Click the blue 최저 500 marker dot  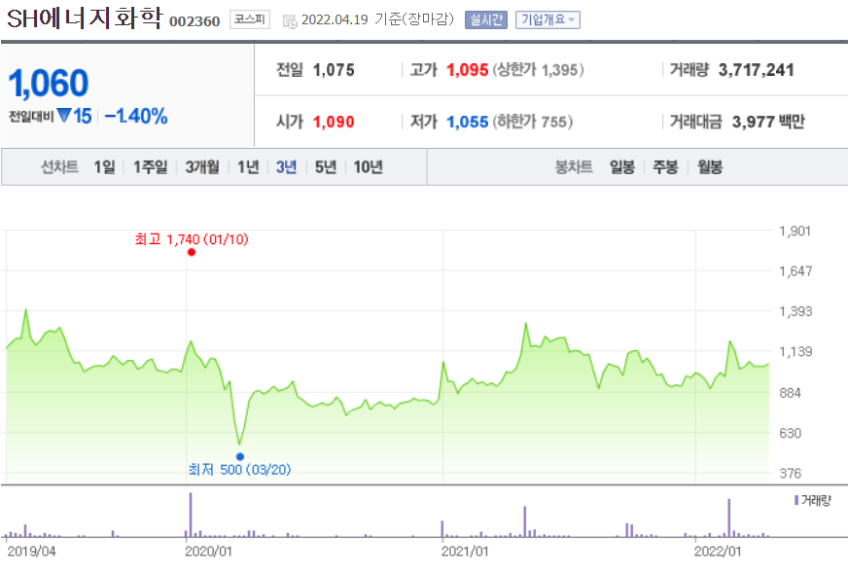pos(240,456)
